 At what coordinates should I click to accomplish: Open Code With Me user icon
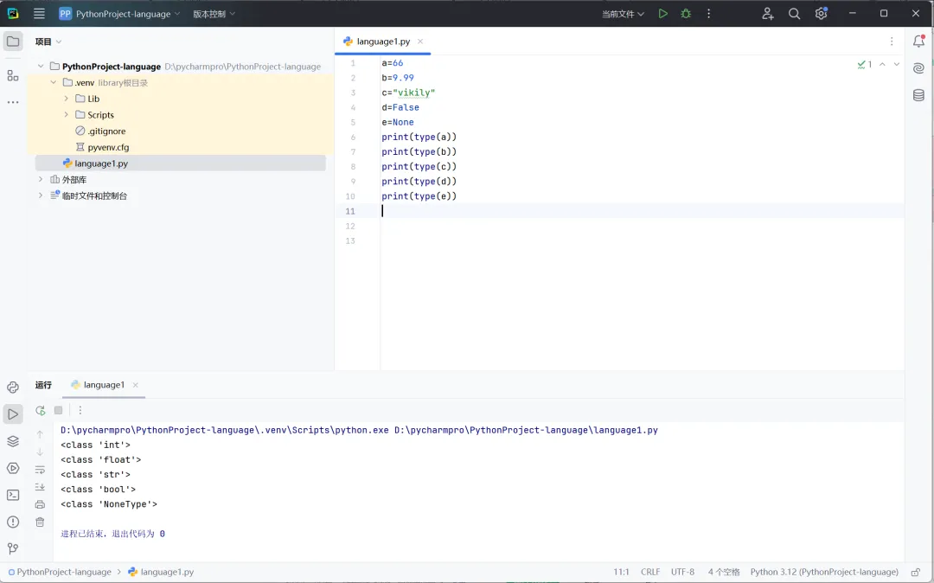tap(767, 14)
